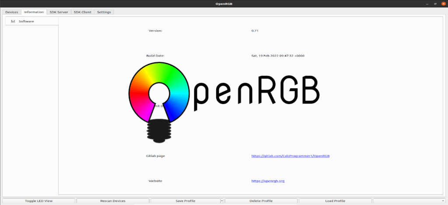Image resolution: width=448 pixels, height=205 pixels.
Task: Open the GitLab CalcProgrammer1/OpenRGB link
Action: coord(287,156)
